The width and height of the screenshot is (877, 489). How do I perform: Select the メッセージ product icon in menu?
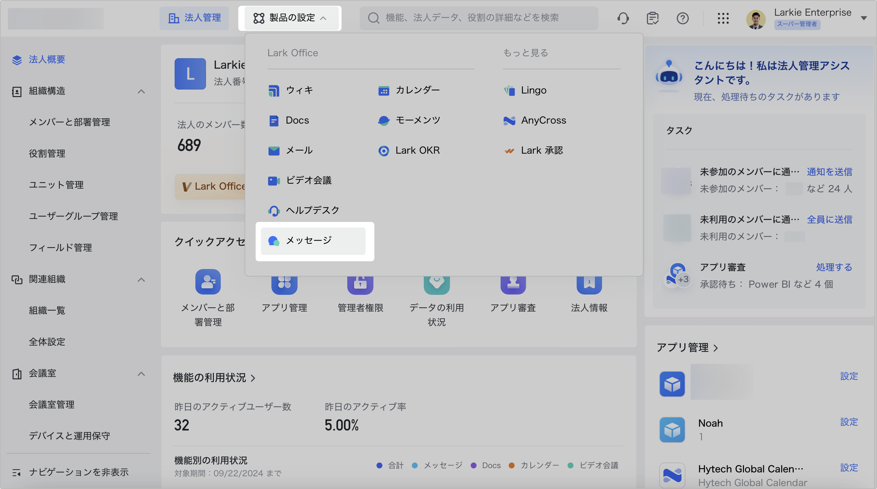[x=274, y=241]
